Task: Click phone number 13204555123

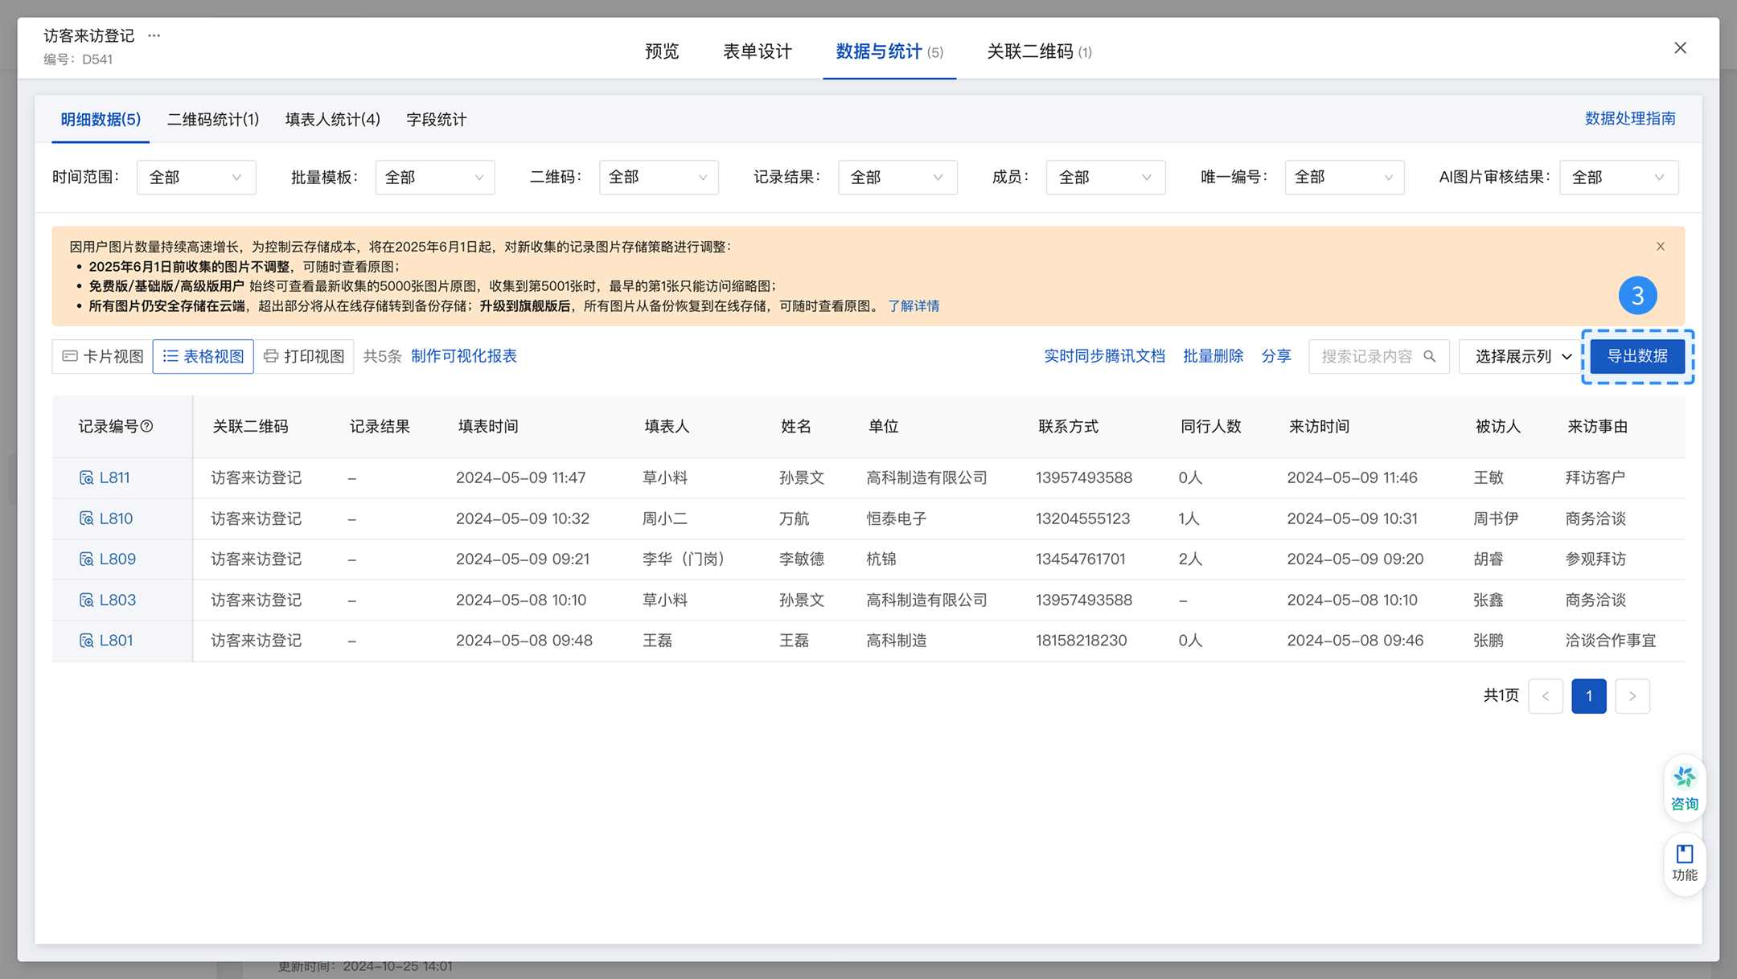Action: click(x=1082, y=518)
